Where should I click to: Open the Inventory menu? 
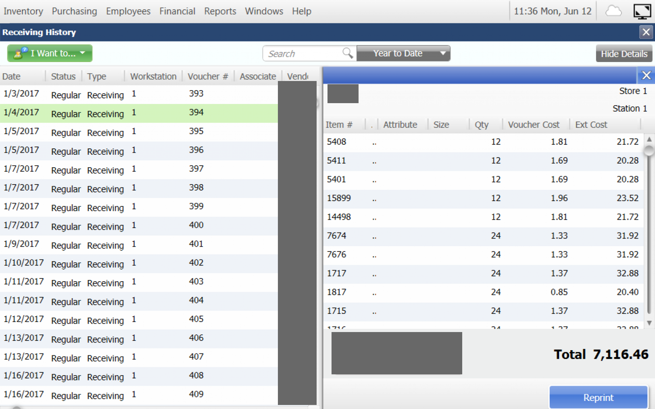tap(23, 11)
